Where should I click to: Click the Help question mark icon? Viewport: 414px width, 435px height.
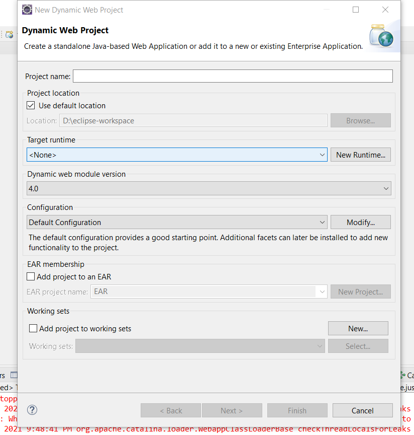32,410
